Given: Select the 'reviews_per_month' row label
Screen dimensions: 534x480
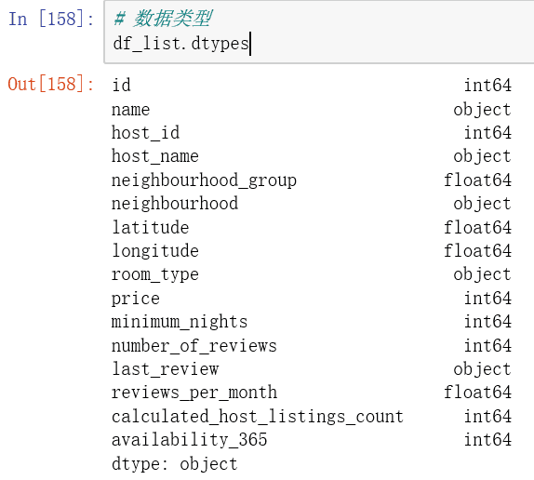Looking at the screenshot, I should pyautogui.click(x=194, y=393).
